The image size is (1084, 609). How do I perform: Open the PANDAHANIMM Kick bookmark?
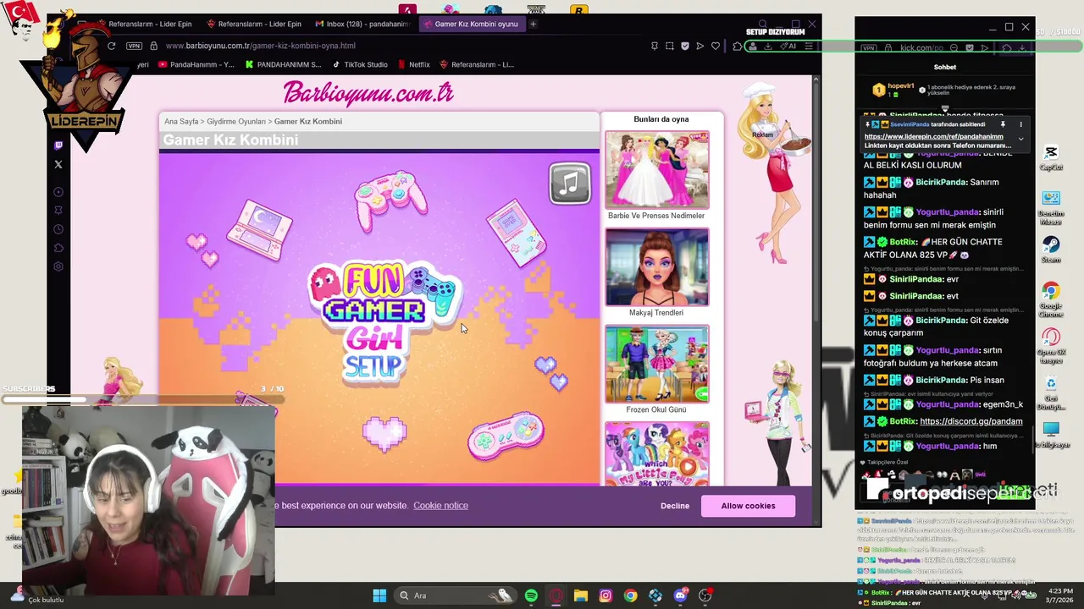pyautogui.click(x=284, y=64)
